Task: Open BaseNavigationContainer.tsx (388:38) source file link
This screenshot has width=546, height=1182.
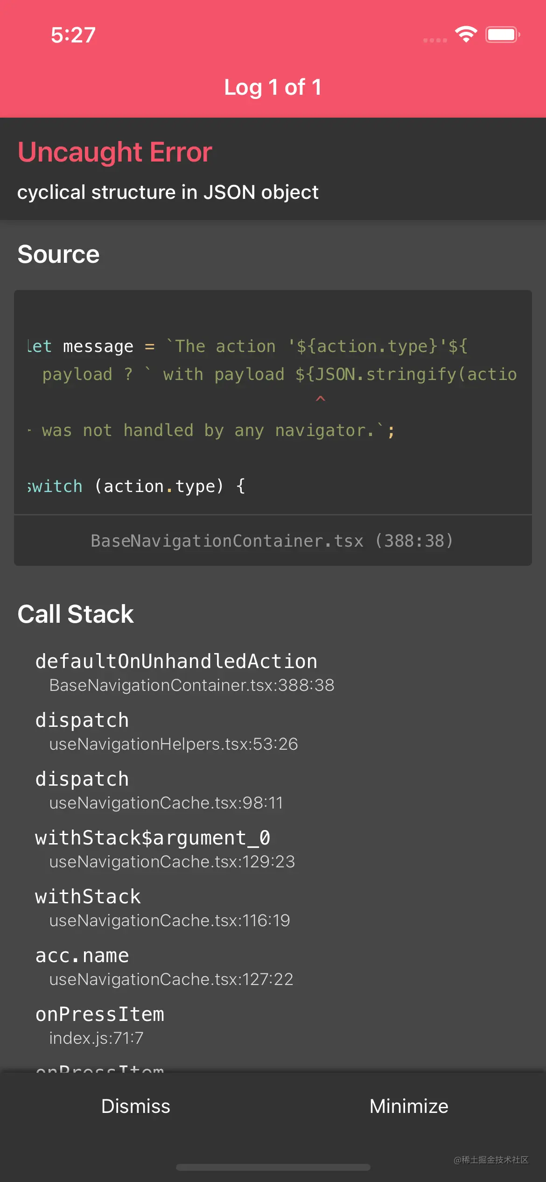Action: click(x=273, y=541)
